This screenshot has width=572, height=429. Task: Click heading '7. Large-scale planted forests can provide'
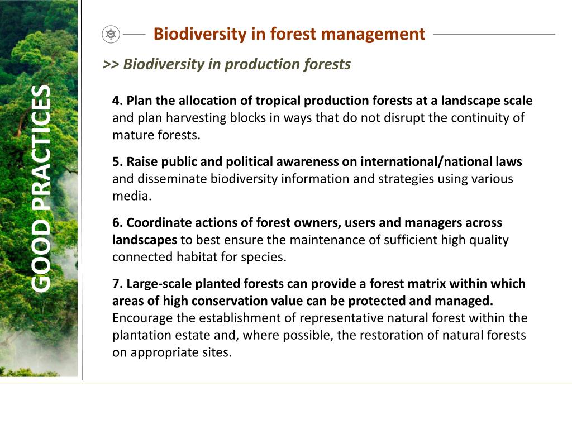click(x=319, y=283)
